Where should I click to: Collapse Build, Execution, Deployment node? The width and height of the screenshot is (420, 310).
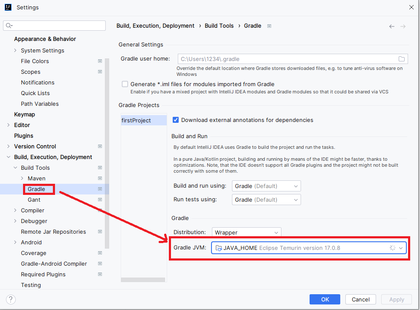coord(8,157)
